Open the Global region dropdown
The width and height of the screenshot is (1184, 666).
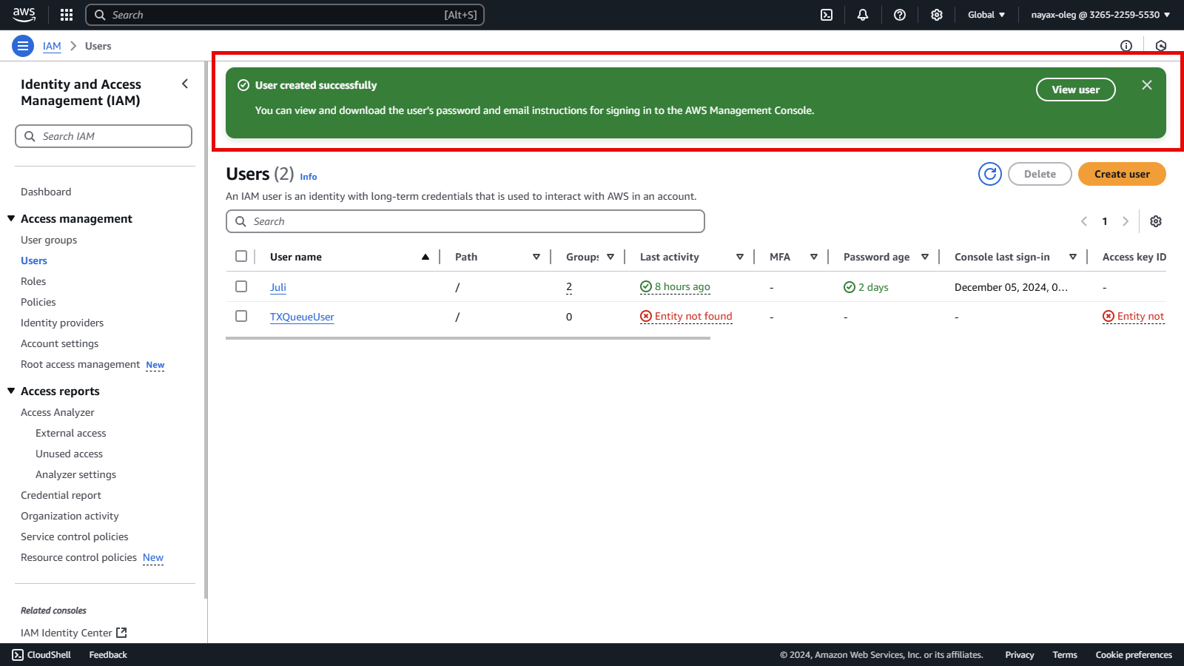pyautogui.click(x=986, y=15)
